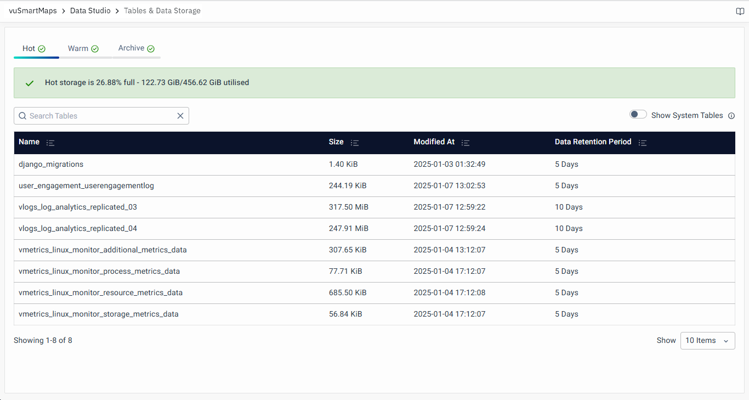Click the Show System Tables info icon

[x=731, y=116]
